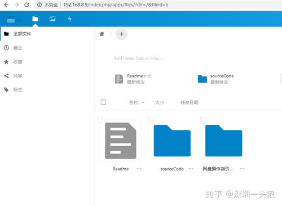
Task: Sort by 大小 column header
Action: point(160,103)
